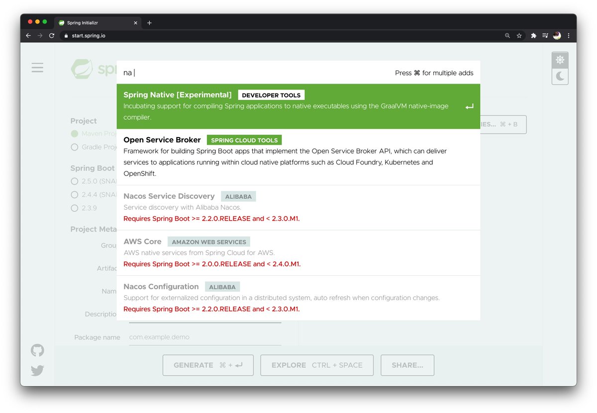Screen dimensions: 597x413
Task: Click Nacos Configuration requirement warning
Action: (x=211, y=309)
